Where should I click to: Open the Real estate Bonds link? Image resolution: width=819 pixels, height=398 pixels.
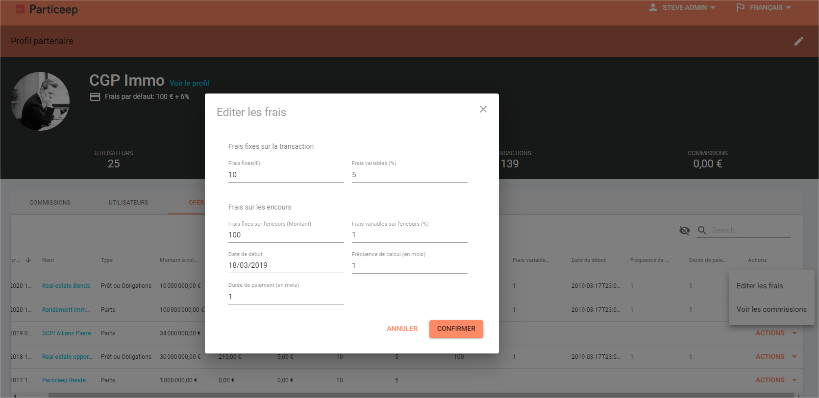coord(66,286)
